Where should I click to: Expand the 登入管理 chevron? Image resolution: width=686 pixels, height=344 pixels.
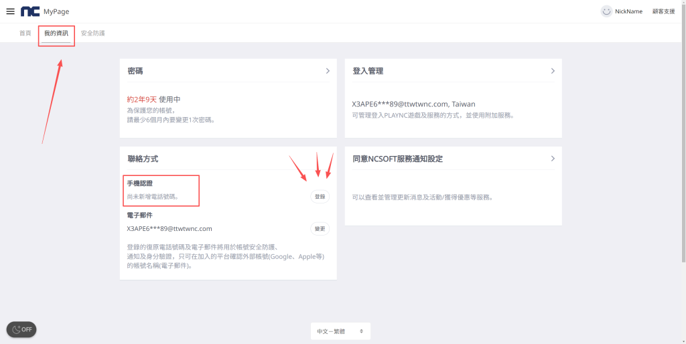(553, 71)
